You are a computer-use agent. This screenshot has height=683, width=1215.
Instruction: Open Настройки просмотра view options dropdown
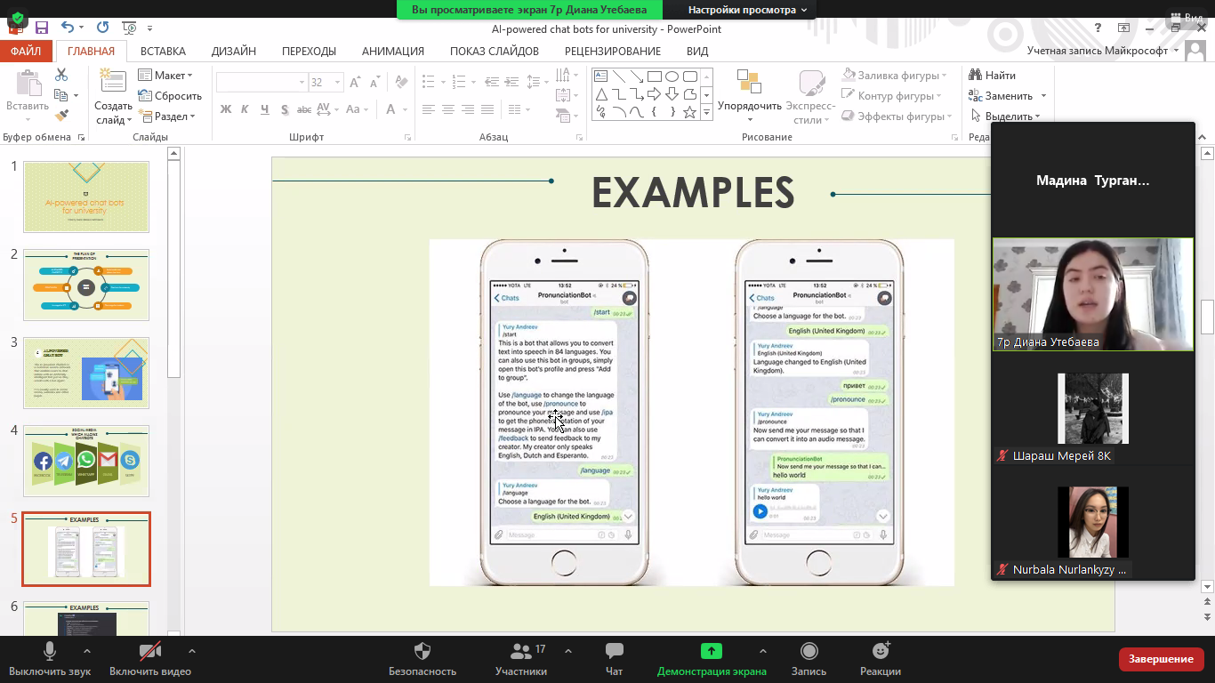pyautogui.click(x=747, y=10)
